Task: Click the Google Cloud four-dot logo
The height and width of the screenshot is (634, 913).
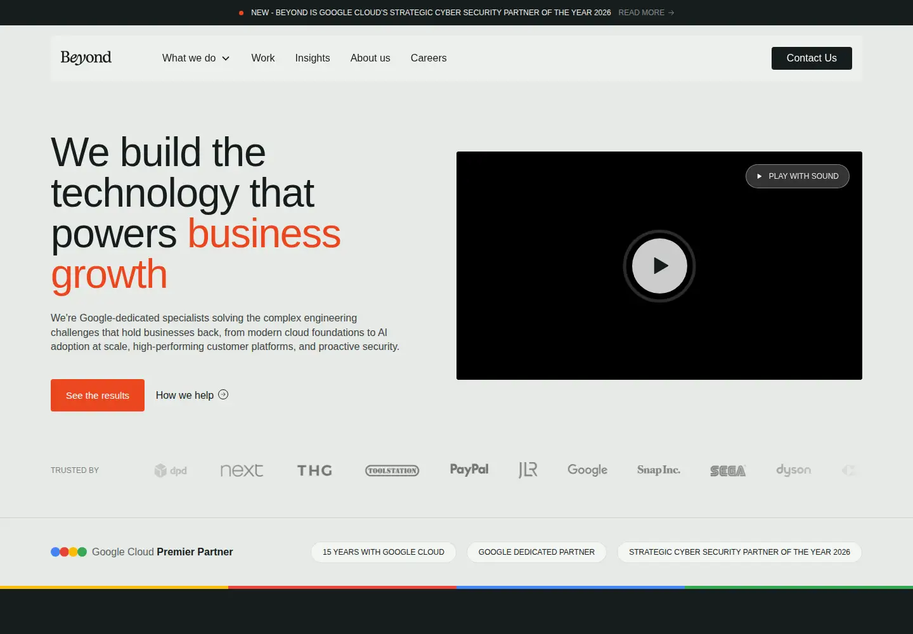Action: (68, 552)
